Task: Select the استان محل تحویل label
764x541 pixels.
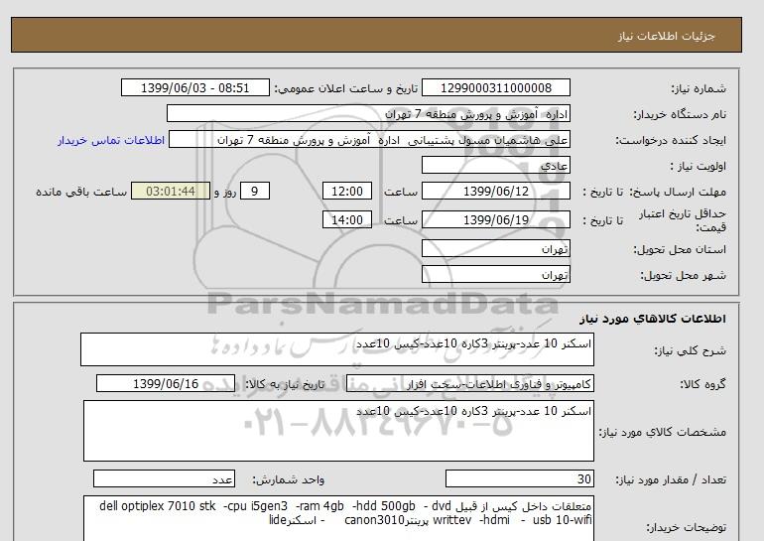Action: point(680,249)
